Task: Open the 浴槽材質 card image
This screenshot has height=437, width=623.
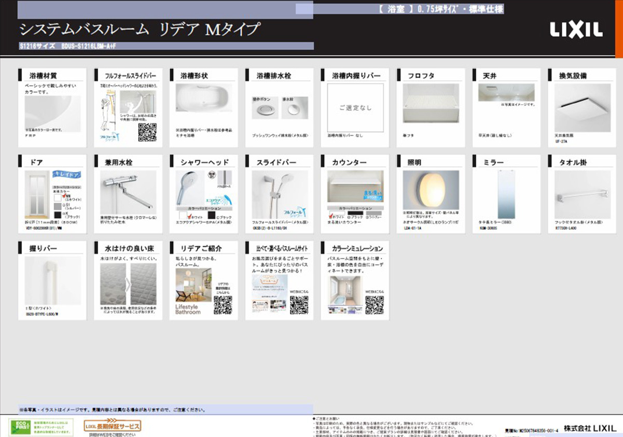Action: (53, 114)
